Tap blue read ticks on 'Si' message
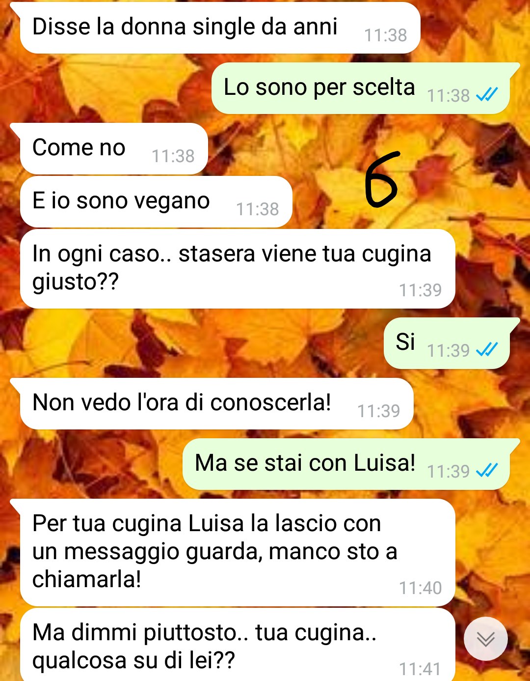Screen dimensions: 530x681 (487, 349)
